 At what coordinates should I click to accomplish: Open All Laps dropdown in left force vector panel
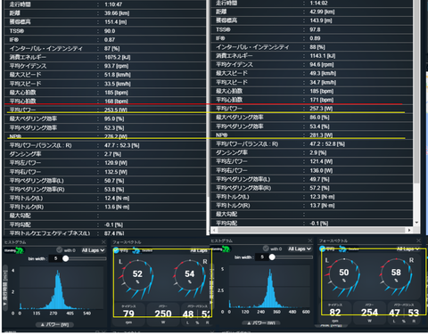[x=201, y=250]
